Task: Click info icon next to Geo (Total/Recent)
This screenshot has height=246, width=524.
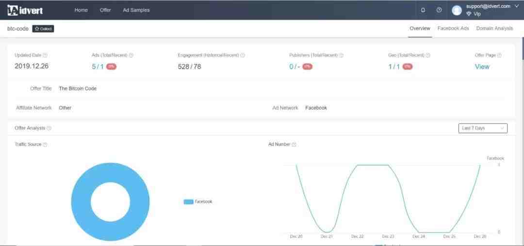Action: (428, 55)
